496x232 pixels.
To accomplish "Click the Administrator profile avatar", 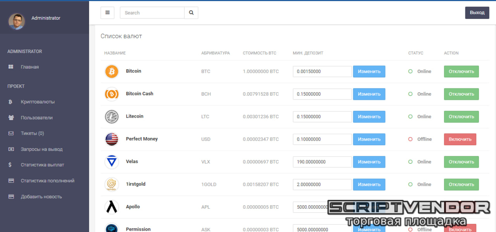I will pyautogui.click(x=17, y=22).
